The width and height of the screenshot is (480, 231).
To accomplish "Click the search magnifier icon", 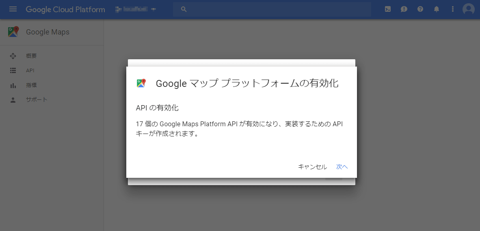I will click(184, 9).
